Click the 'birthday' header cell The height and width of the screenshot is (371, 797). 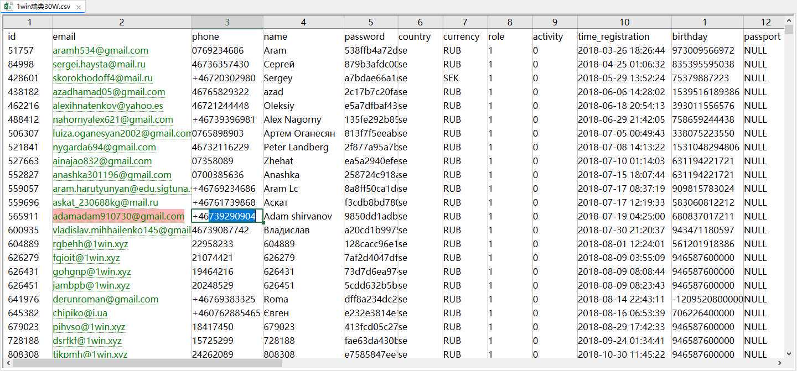click(x=707, y=36)
